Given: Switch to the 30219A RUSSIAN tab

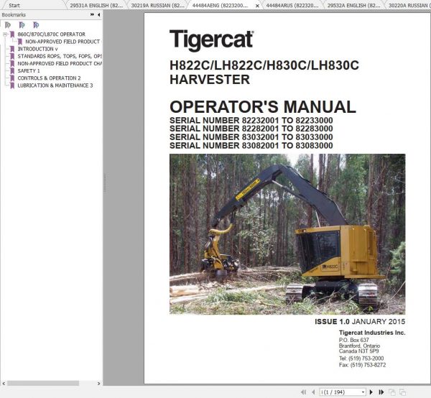Looking at the screenshot, I should [157, 5].
